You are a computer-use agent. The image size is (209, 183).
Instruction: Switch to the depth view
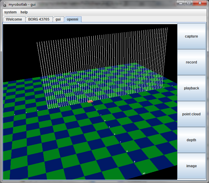pyautogui.click(x=191, y=140)
